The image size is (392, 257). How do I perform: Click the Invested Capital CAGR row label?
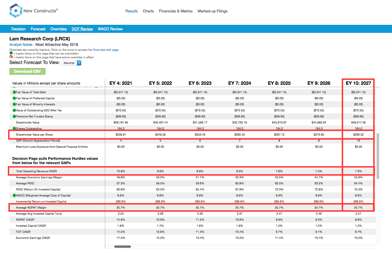coord(31,226)
